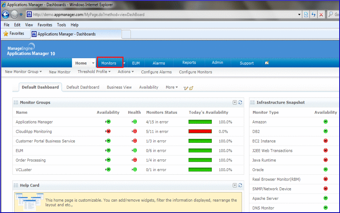Switch to Business View dashboard tab
340x213 pixels.
pyautogui.click(x=119, y=87)
